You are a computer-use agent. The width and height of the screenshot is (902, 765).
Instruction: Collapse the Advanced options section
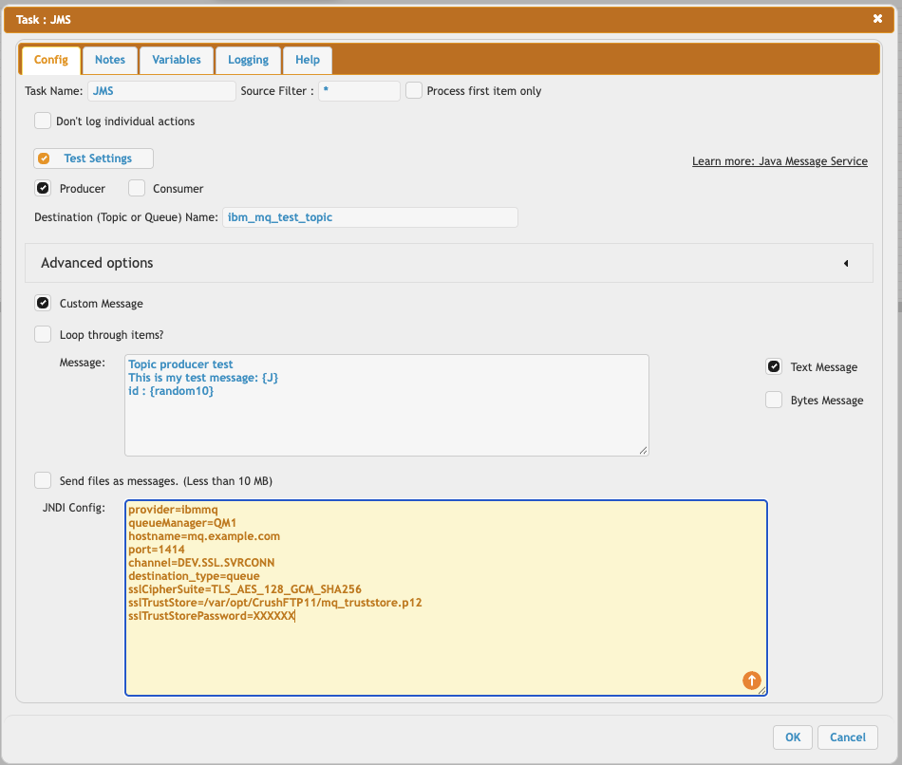[x=449, y=263]
